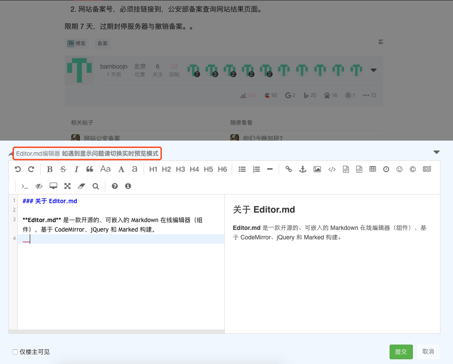The image size is (453, 364).
Task: Insert H1 heading
Action: (153, 169)
